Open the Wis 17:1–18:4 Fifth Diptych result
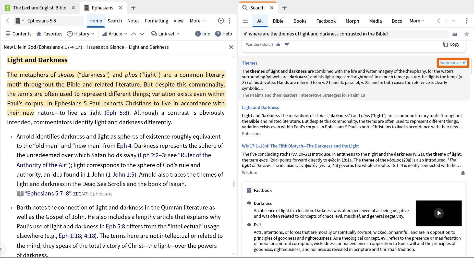Viewport: 474px width, 258px height. pyautogui.click(x=300, y=146)
